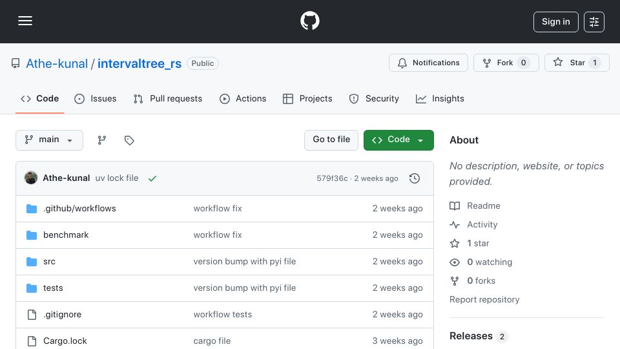The width and height of the screenshot is (620, 349).
Task: Click the Activity pulse icon
Action: click(455, 225)
